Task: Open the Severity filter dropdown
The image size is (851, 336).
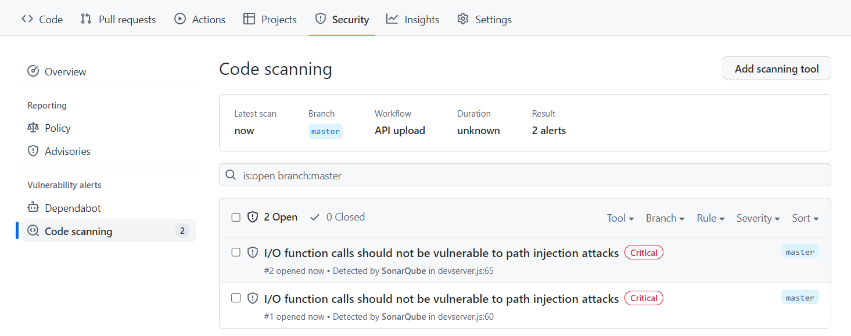Action: pyautogui.click(x=757, y=218)
